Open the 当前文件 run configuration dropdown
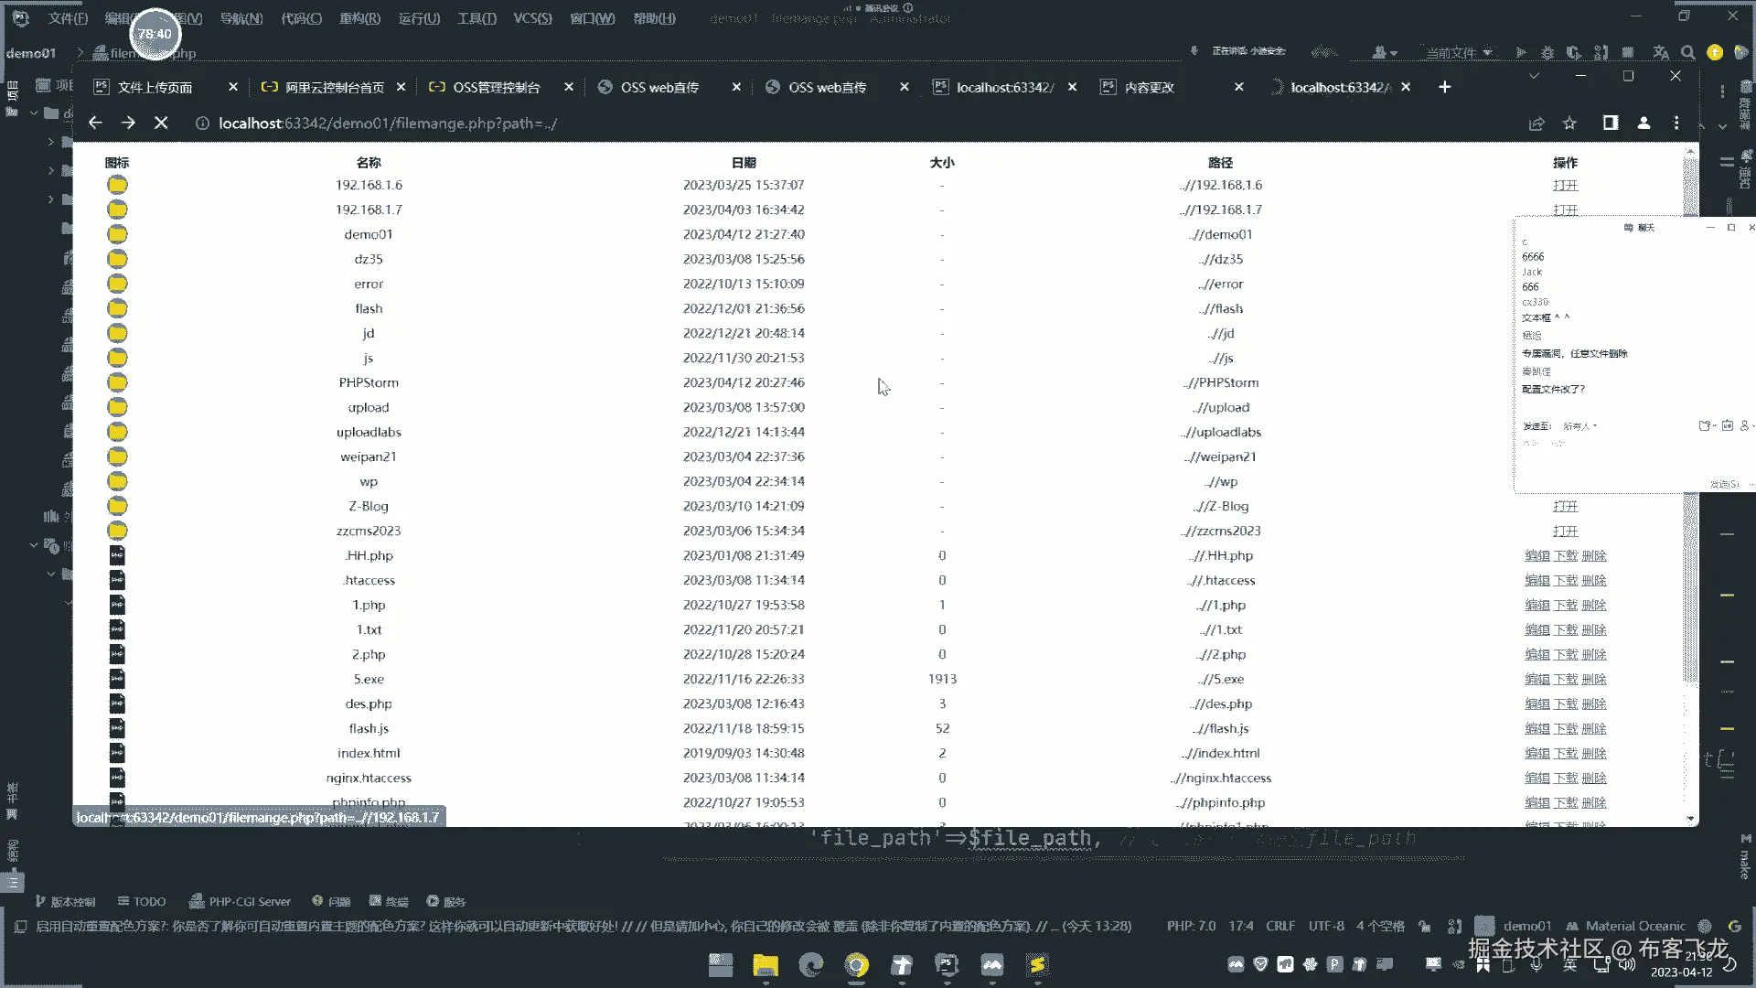Screen dimensions: 1756x988 [1458, 52]
